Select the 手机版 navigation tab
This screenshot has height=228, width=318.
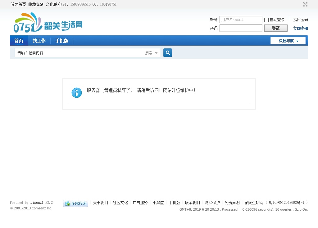point(62,41)
